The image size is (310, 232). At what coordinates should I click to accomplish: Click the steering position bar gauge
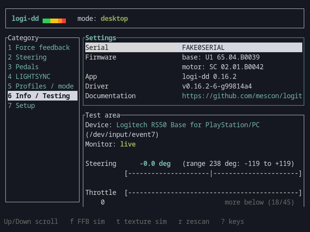coord(213,174)
